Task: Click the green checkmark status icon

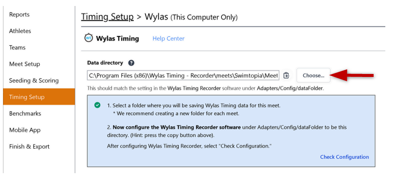Action: (97, 105)
